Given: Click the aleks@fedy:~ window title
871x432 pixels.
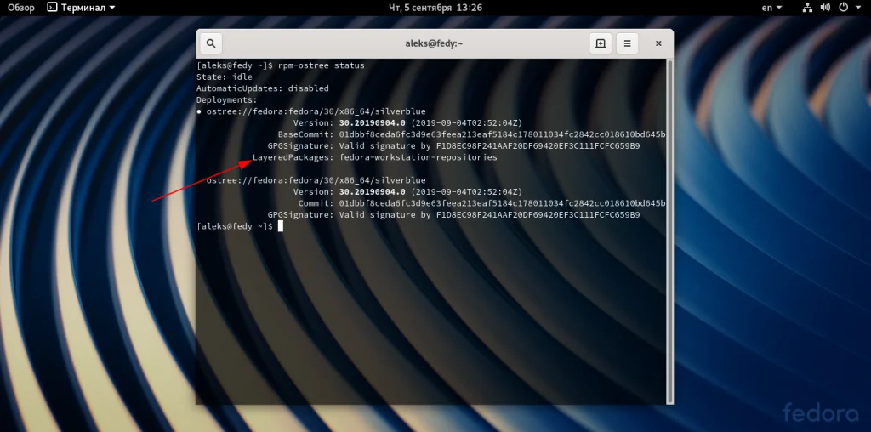Looking at the screenshot, I should 434,43.
